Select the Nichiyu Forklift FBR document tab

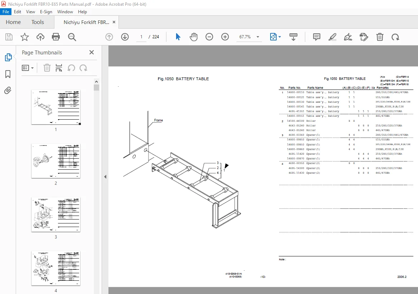(x=86, y=22)
